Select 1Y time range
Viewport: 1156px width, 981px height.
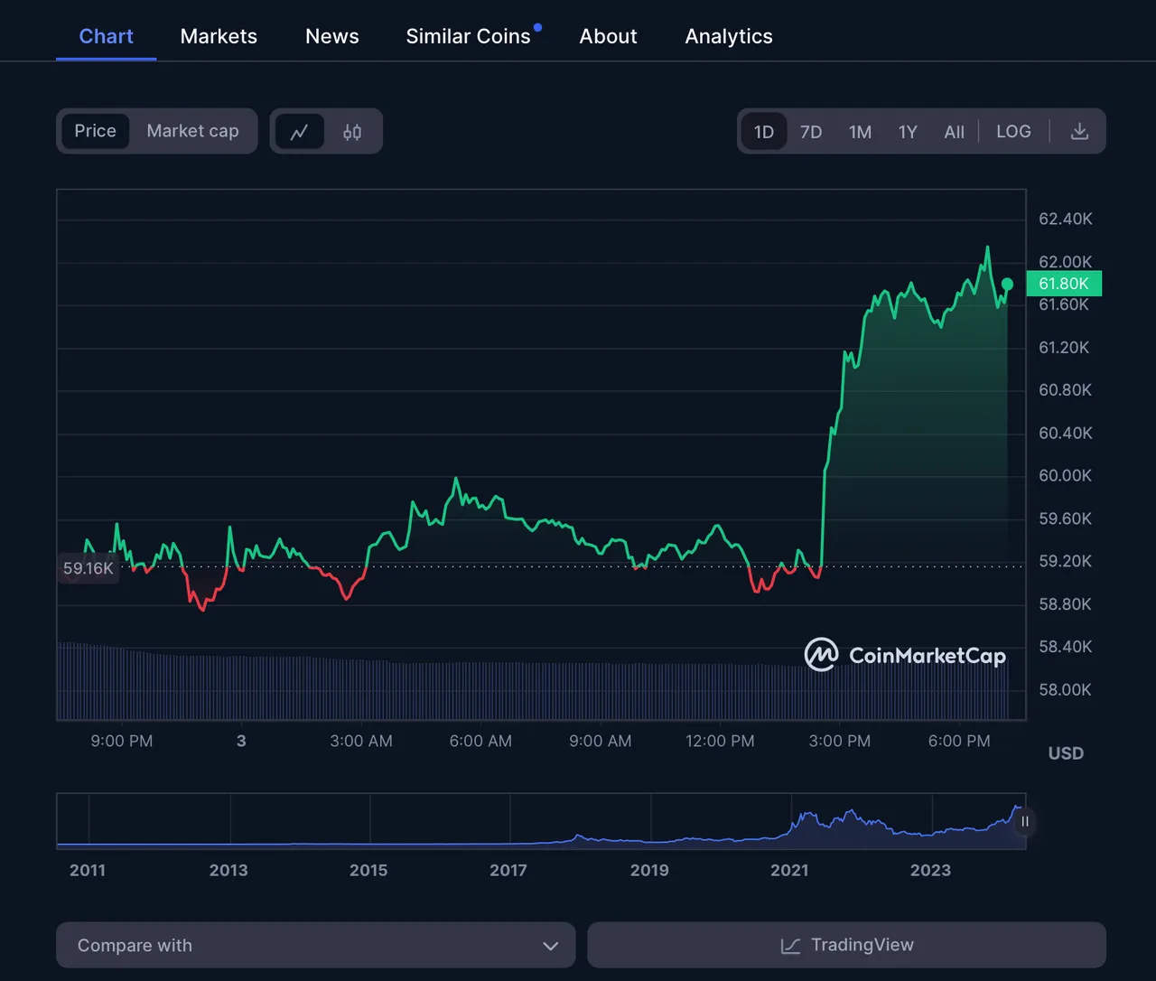click(908, 132)
